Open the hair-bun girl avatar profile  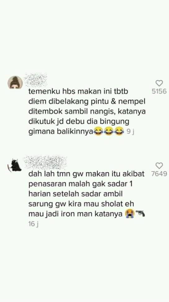(x=15, y=83)
